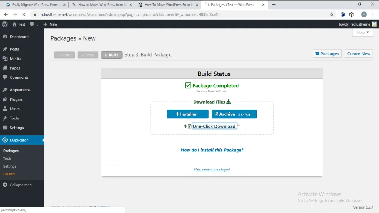The height and width of the screenshot is (213, 379).
Task: Open the Packages list button
Action: click(x=327, y=54)
